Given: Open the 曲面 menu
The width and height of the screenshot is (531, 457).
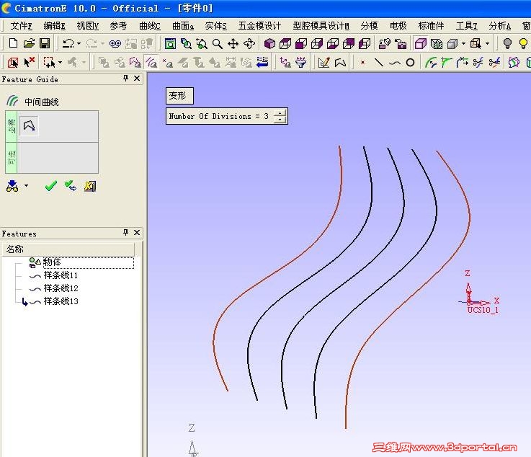Looking at the screenshot, I should coord(183,26).
